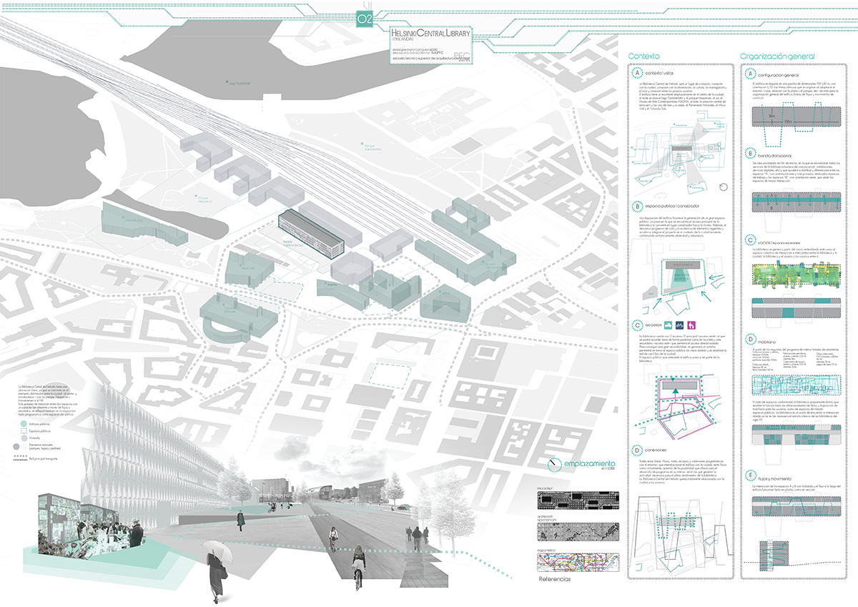Click the 'configuración general' section title
Screen dimensions: 858x607
click(x=778, y=74)
